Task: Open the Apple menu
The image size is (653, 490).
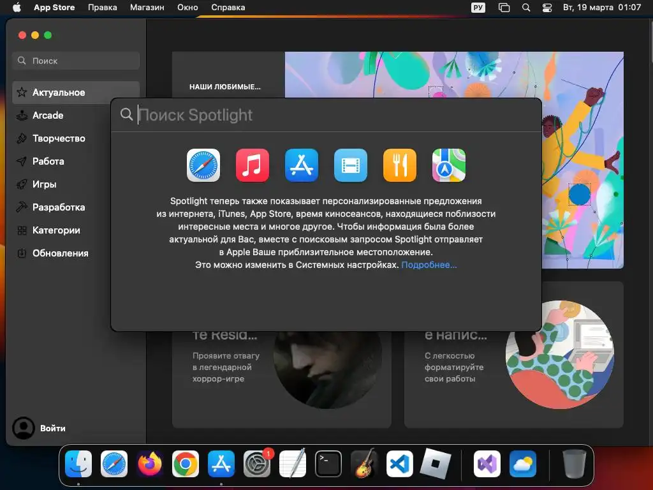Action: (x=17, y=8)
